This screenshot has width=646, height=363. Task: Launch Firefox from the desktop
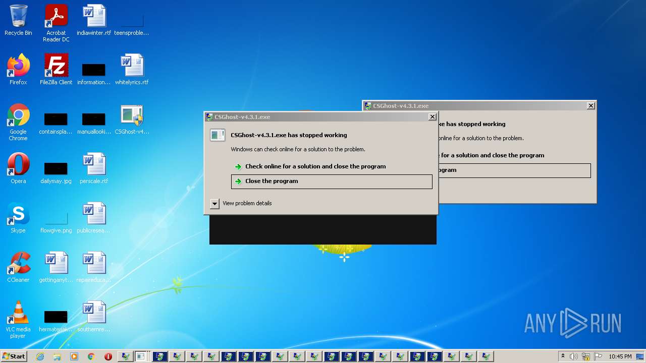point(18,70)
